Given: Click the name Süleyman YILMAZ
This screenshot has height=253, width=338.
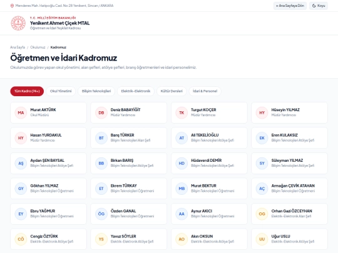Looking at the screenshot, I should coord(287,161).
